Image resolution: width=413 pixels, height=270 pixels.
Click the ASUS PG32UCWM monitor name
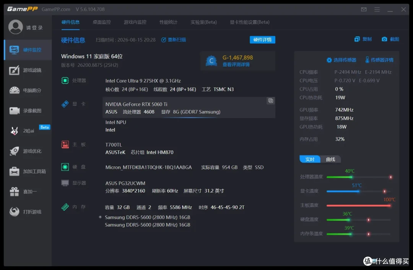click(125, 183)
